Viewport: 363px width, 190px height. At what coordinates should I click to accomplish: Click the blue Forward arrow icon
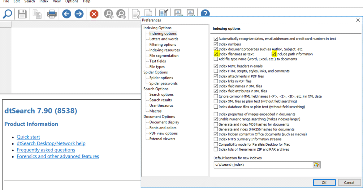click(79, 14)
